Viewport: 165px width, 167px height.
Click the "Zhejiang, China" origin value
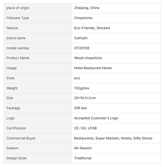click(x=87, y=8)
